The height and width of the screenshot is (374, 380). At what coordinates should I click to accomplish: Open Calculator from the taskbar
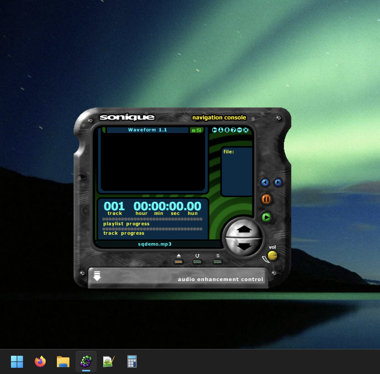132,362
